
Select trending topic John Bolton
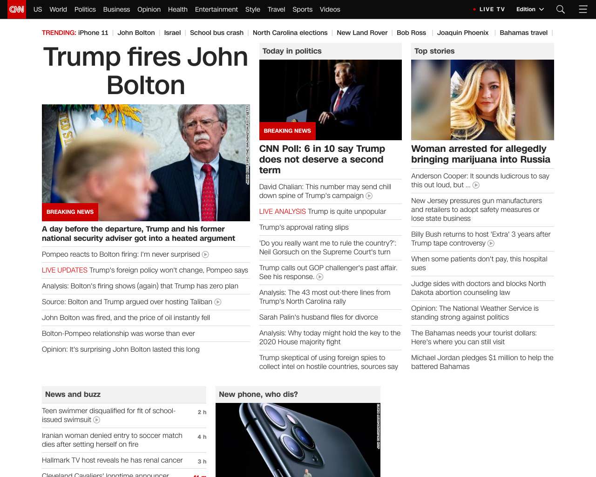136,33
